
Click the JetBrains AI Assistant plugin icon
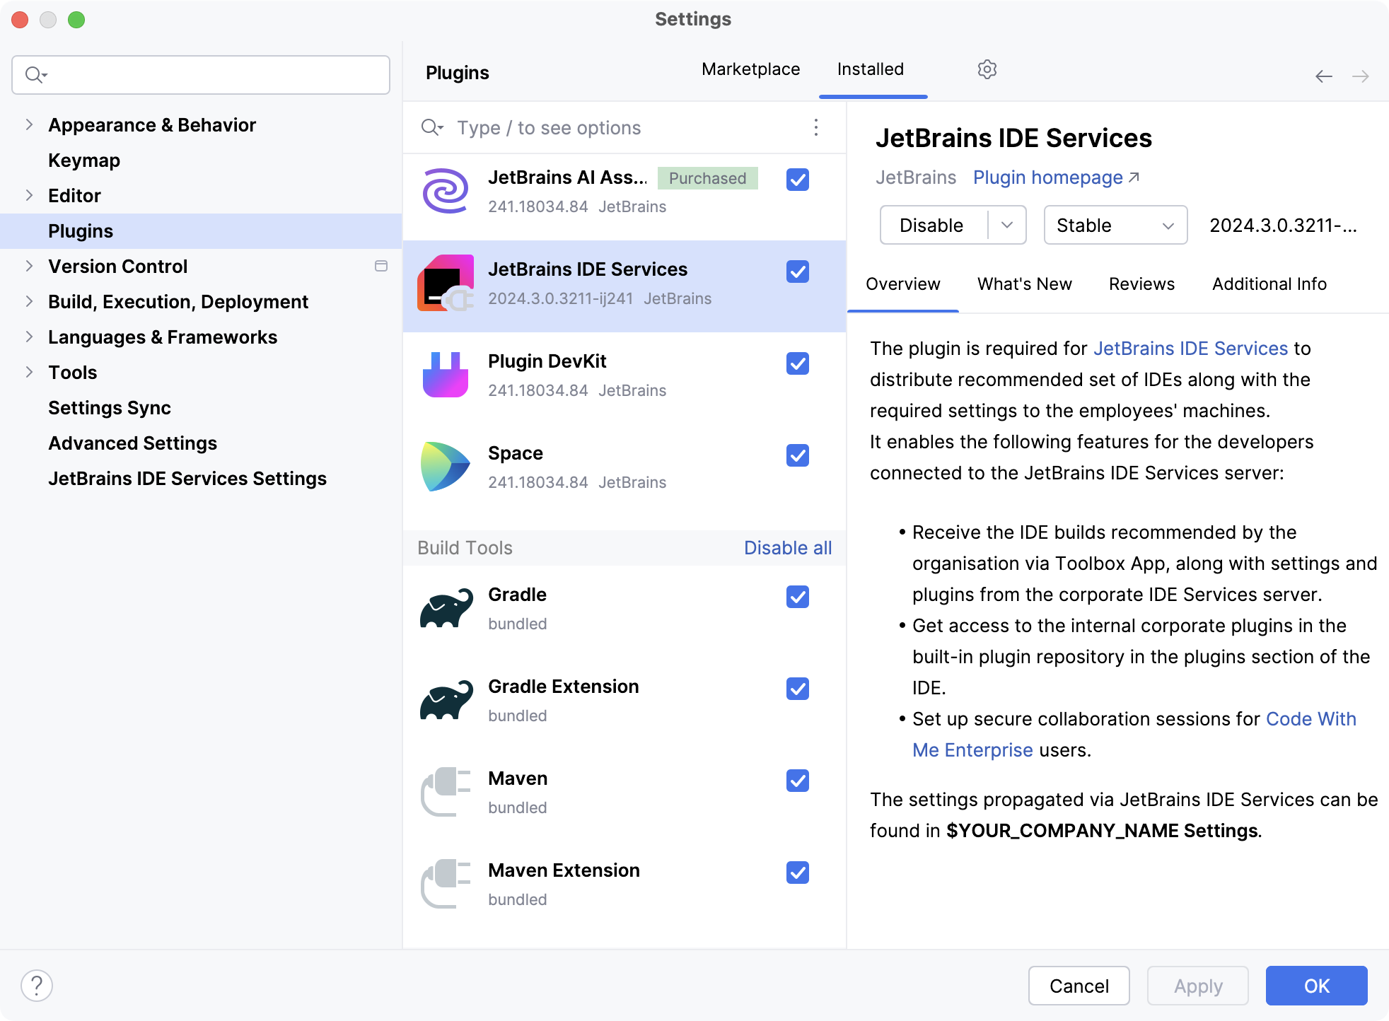(x=446, y=189)
